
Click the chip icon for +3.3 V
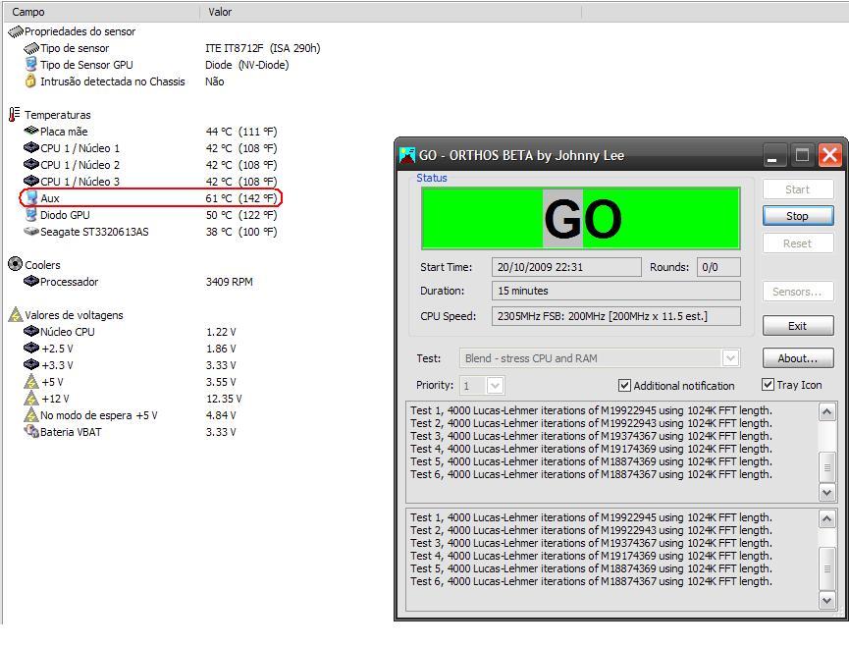click(31, 364)
